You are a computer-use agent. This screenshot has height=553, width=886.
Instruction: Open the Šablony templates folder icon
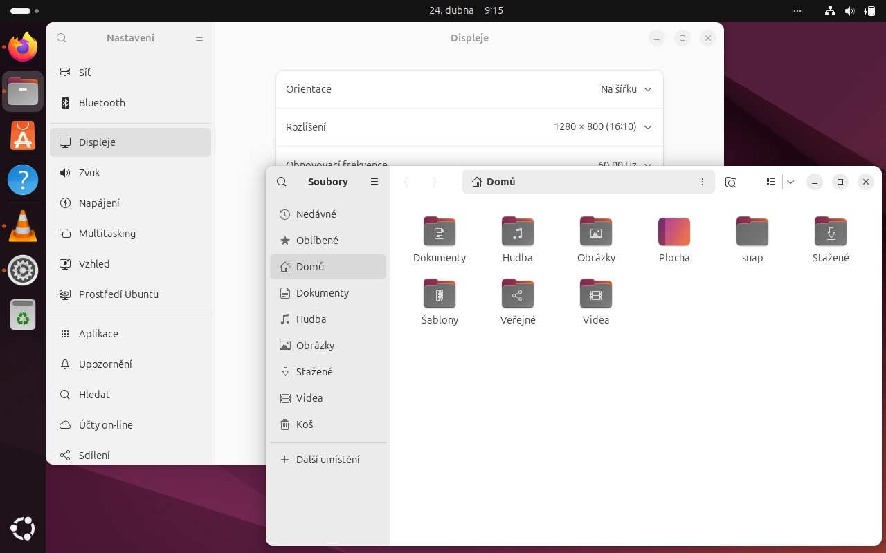[x=439, y=294]
